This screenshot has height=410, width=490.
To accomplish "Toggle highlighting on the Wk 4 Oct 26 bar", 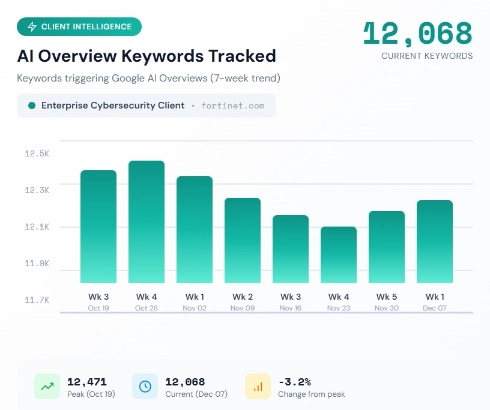I will tap(146, 222).
